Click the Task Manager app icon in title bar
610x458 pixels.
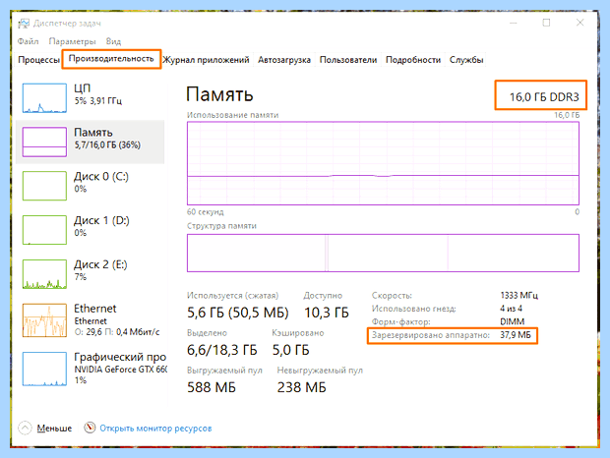pos(24,24)
